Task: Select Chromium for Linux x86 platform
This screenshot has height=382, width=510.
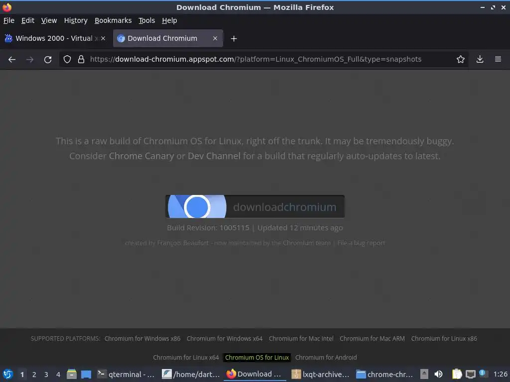Action: [444, 338]
